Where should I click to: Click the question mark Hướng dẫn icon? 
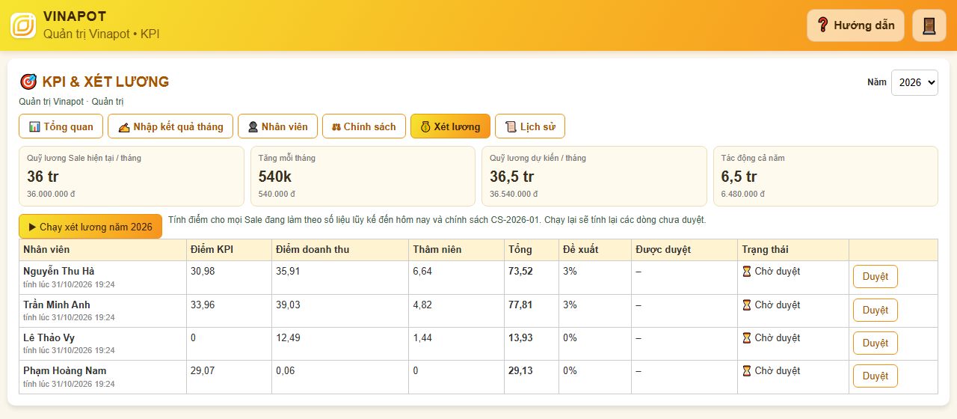point(823,25)
